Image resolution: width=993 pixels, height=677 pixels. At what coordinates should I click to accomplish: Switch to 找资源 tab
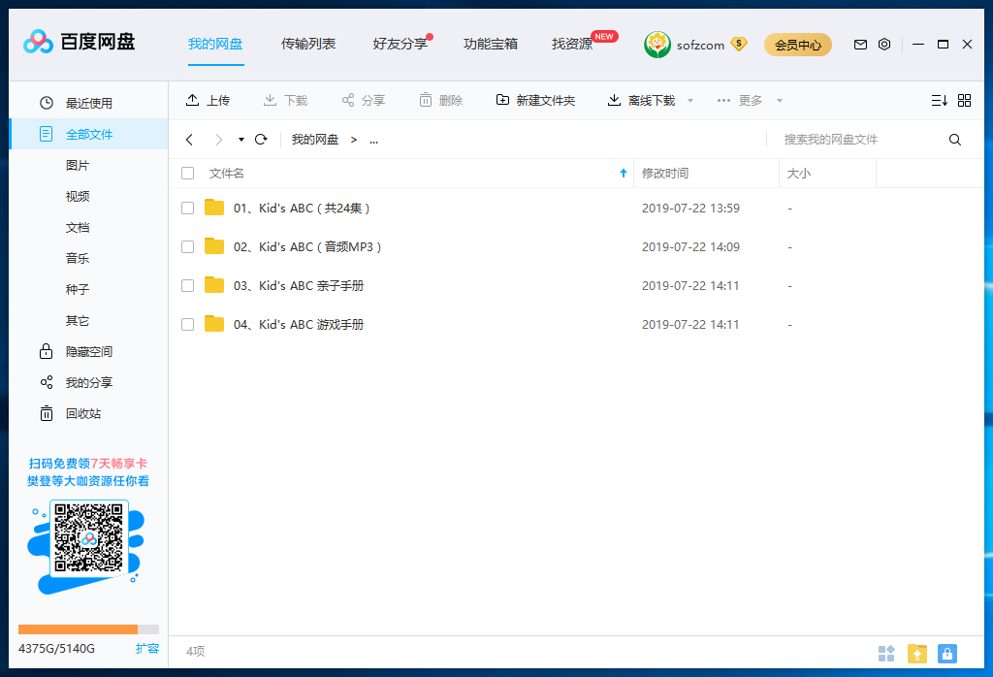pos(572,44)
